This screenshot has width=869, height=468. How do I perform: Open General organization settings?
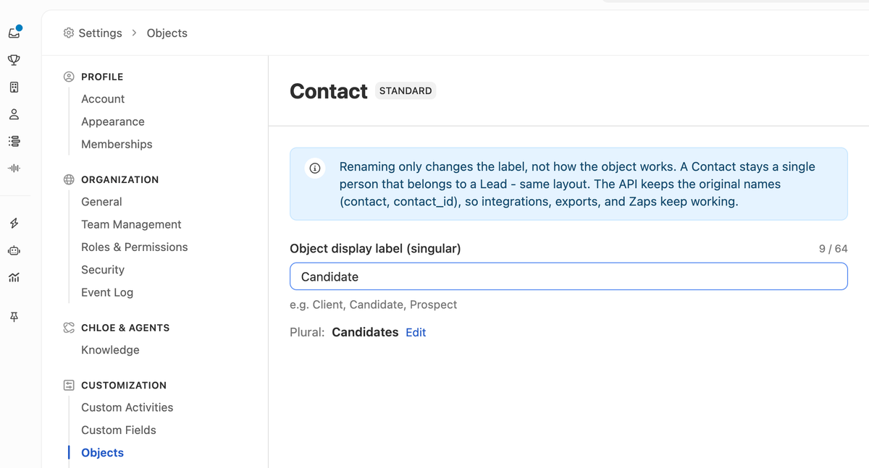tap(101, 202)
